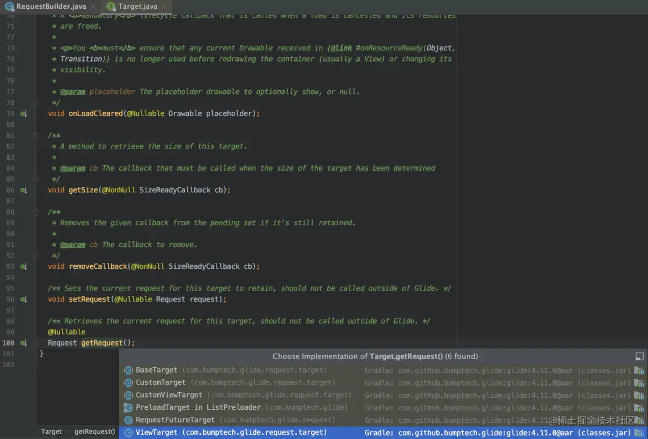Viewport: 648px width, 439px height.
Task: Click the CustomTarget class icon
Action: tap(129, 383)
